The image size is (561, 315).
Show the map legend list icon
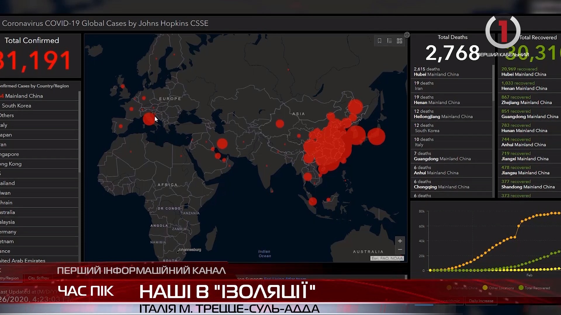click(x=389, y=41)
